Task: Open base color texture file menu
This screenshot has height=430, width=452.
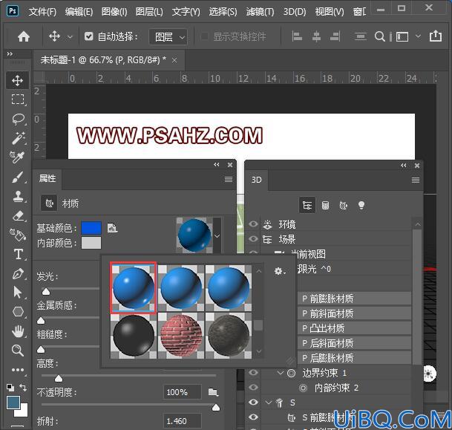Action: 112,228
